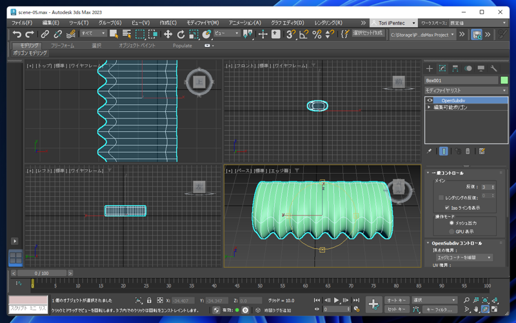Open the ビュー reference coordinate dropdown
The image size is (516, 323).
(227, 33)
